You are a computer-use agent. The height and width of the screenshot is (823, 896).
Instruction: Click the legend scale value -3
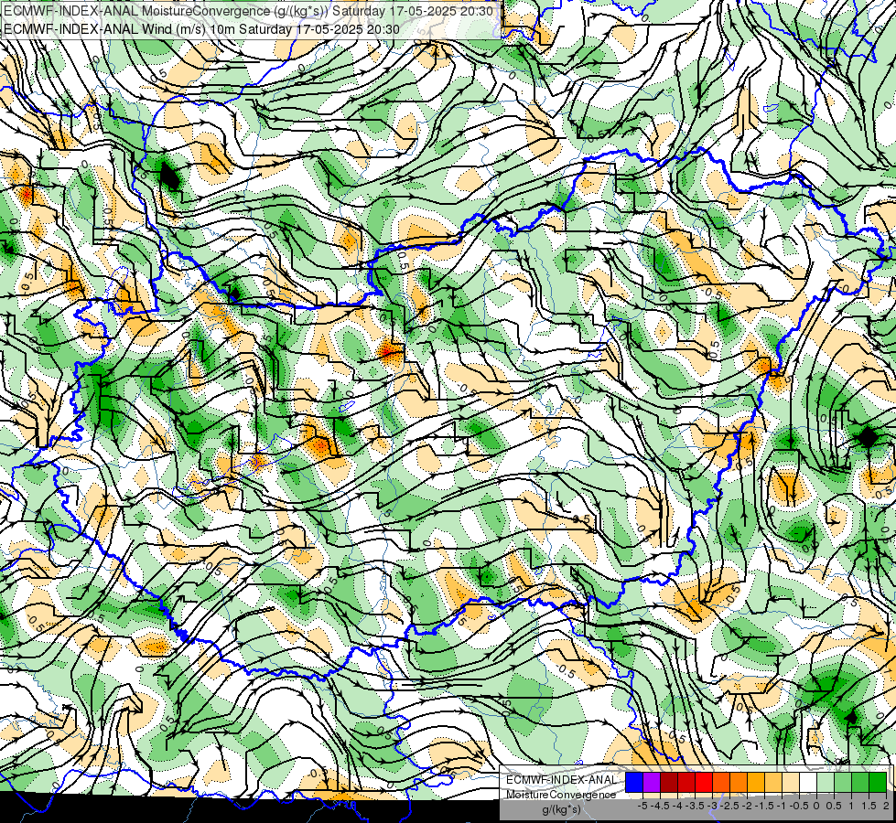tap(713, 806)
